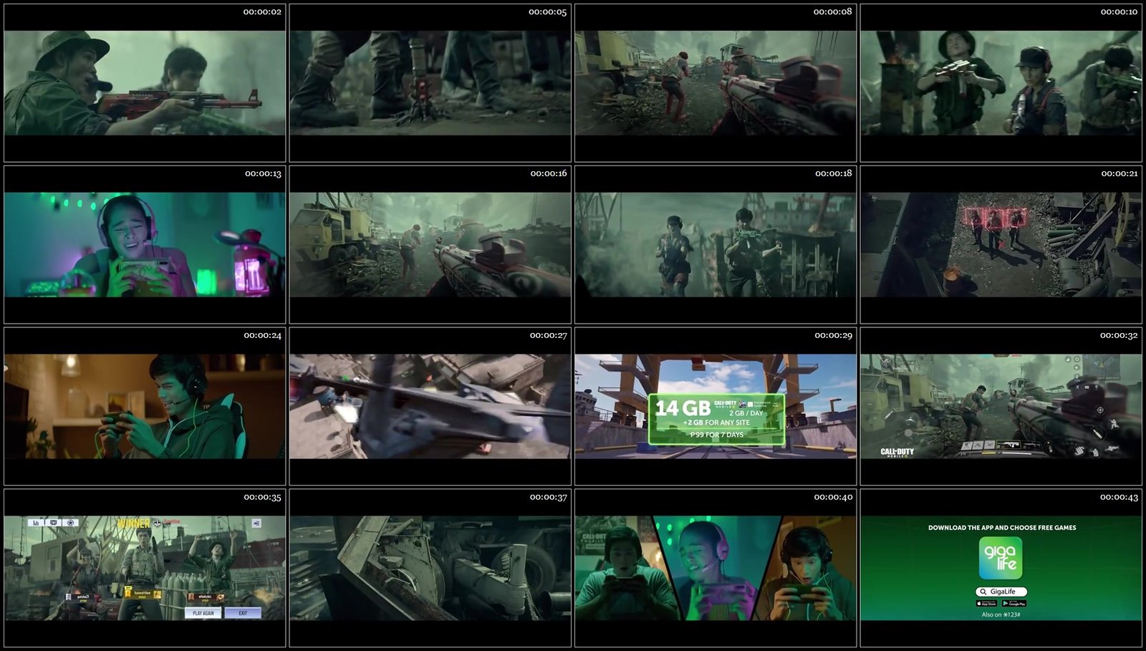The height and width of the screenshot is (651, 1146).
Task: Click the WINNER title text
Action: 134,524
